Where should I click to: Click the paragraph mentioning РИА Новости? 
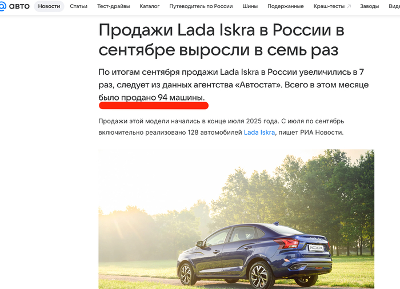click(x=221, y=127)
